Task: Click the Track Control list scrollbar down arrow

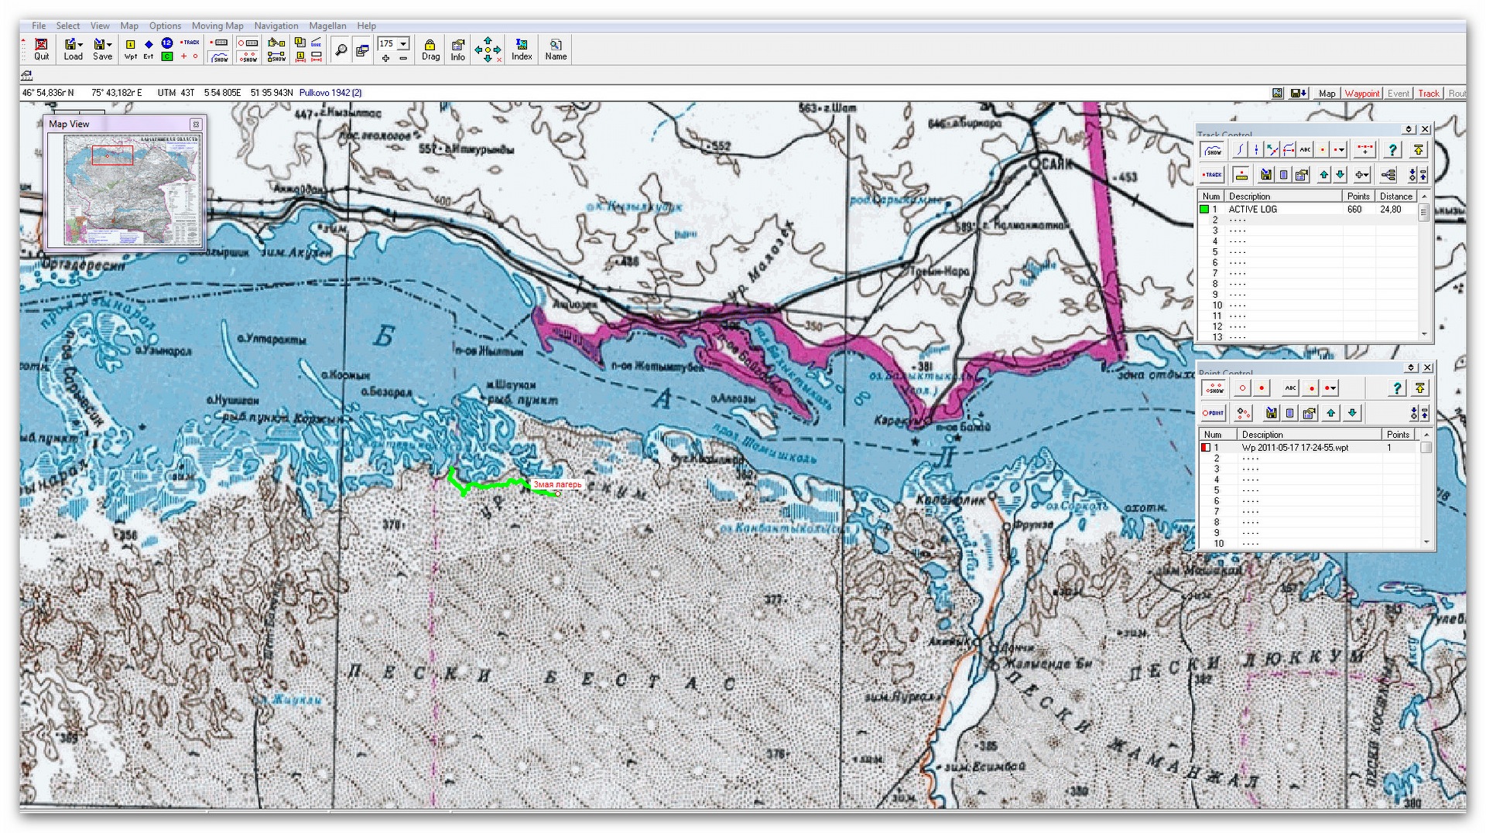Action: click(1424, 334)
